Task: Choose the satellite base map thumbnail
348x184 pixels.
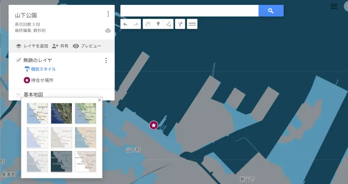Action: (x=61, y=114)
